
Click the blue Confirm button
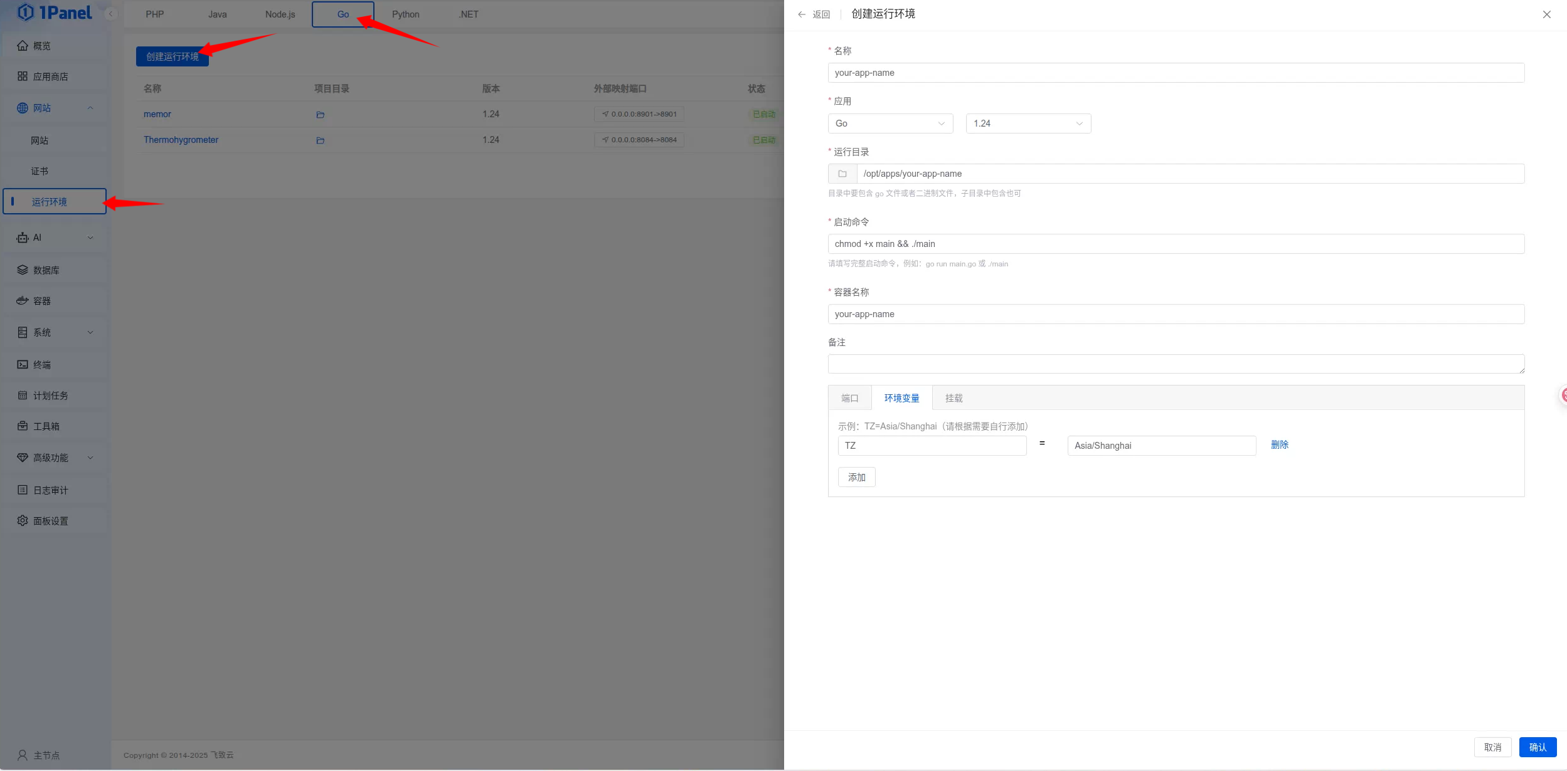(1537, 747)
